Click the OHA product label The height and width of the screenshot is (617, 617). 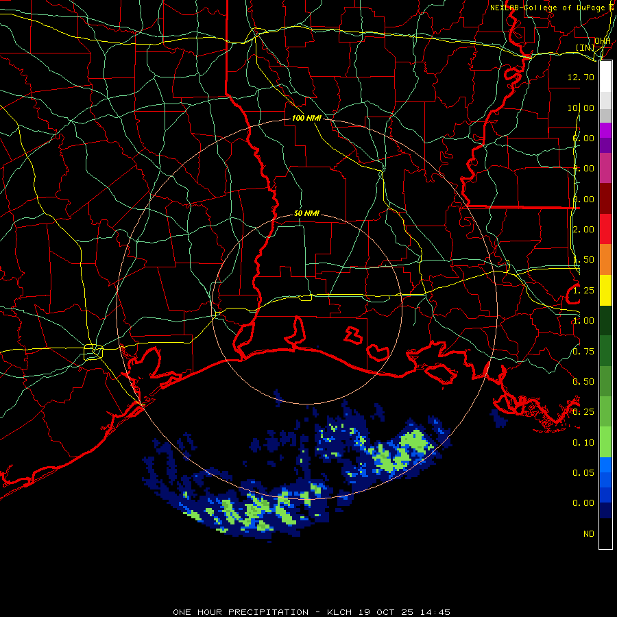603,41
